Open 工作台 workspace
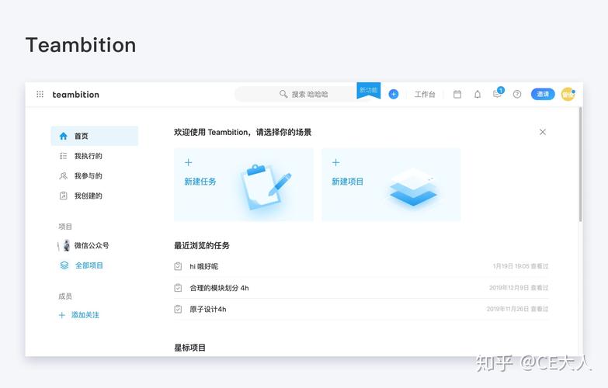Image resolution: width=608 pixels, height=388 pixels. point(425,94)
